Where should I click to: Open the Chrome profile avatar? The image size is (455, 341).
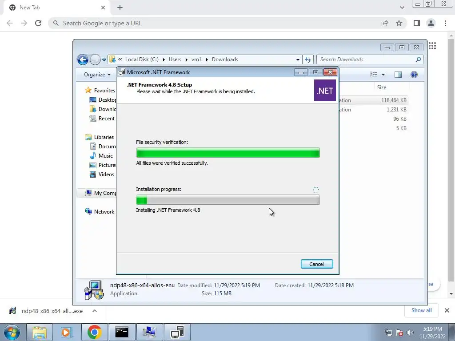click(x=431, y=23)
